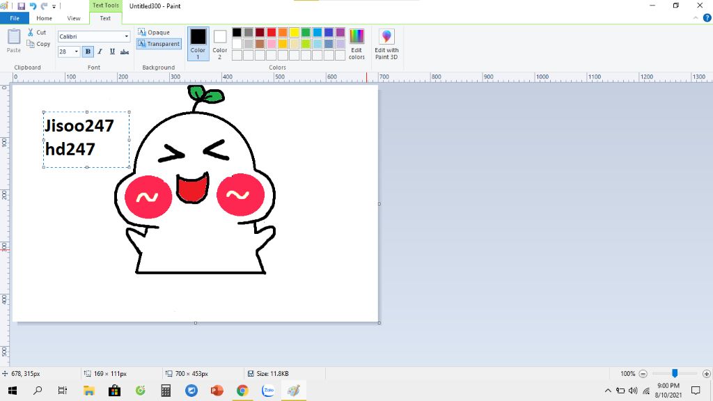The width and height of the screenshot is (713, 401).
Task: Set text background to Transparent
Action: 159,44
